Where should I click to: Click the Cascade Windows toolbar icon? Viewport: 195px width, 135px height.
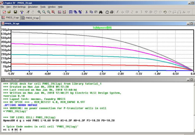pyautogui.click(x=75, y=12)
